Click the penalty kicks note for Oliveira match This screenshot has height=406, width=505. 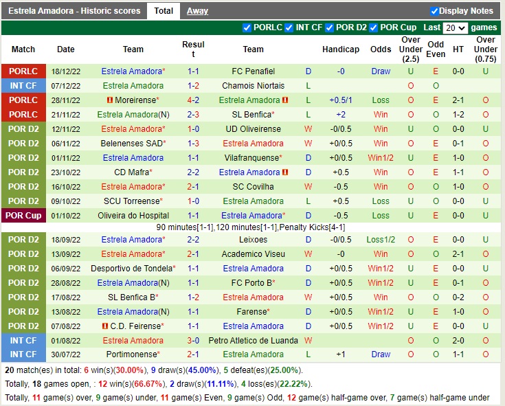[x=251, y=227]
